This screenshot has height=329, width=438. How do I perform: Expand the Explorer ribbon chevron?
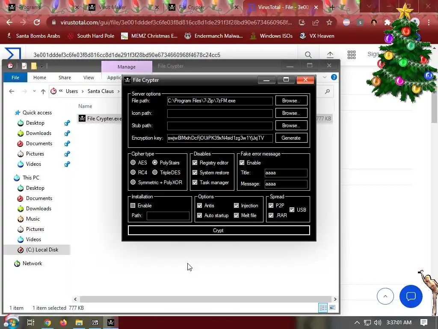coord(325,77)
